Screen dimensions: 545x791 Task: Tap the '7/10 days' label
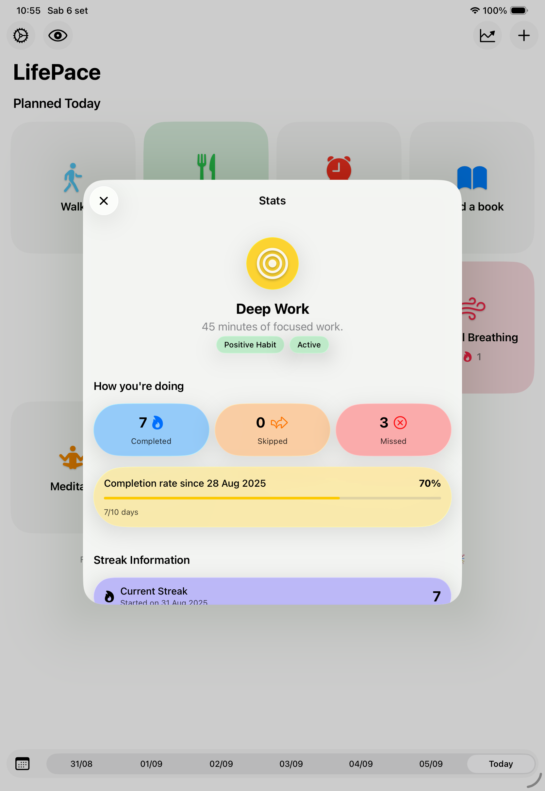[121, 512]
